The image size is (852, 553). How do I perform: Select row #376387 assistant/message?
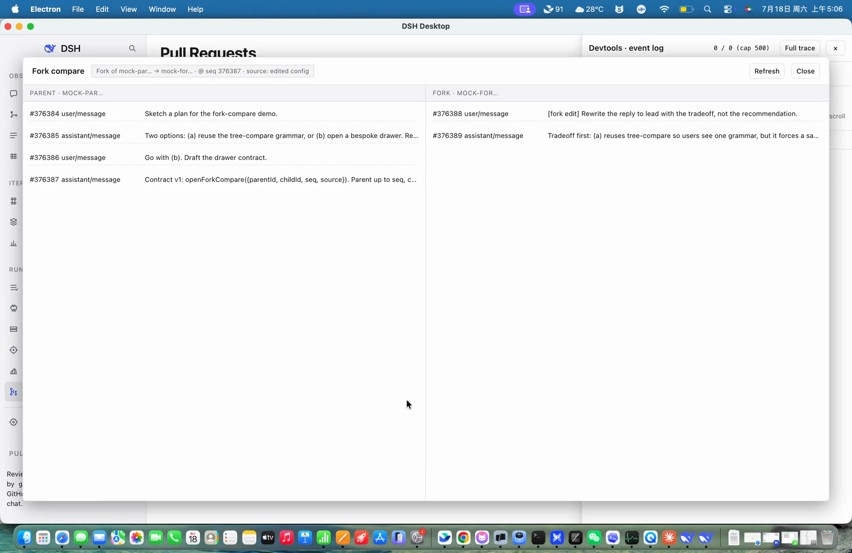coord(224,180)
